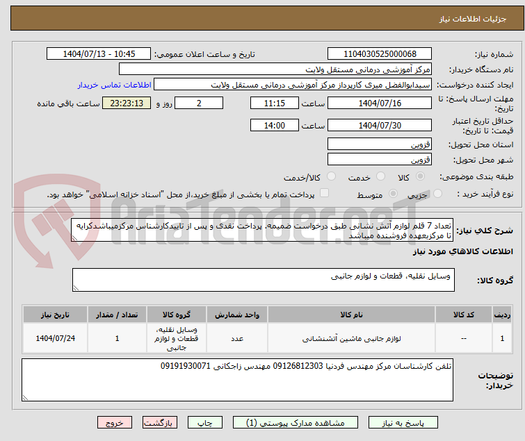Click the استان محل تحویل field
This screenshot has height=441, width=525.
click(380, 144)
